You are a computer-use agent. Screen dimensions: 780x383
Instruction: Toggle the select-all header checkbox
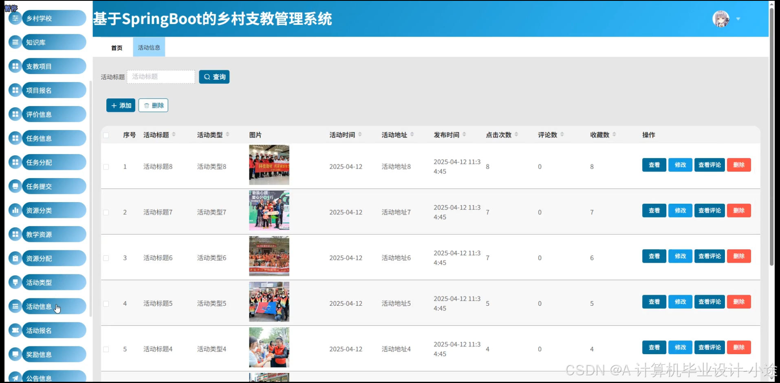tap(106, 135)
